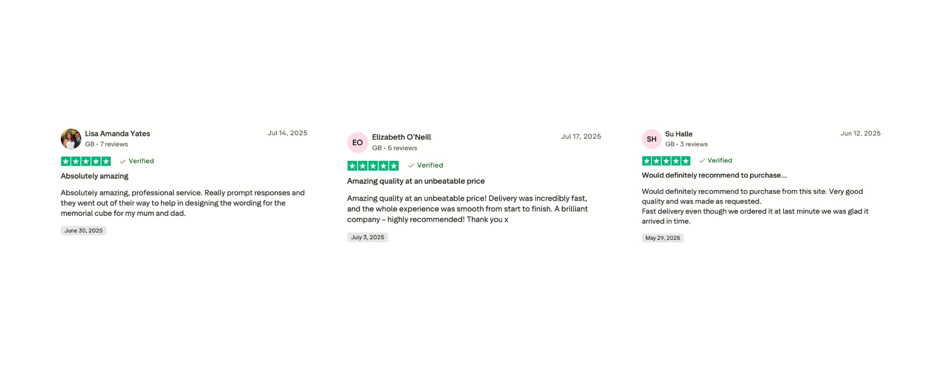The image size is (928, 371).
Task: Open Su Halle's profile name
Action: coord(679,134)
